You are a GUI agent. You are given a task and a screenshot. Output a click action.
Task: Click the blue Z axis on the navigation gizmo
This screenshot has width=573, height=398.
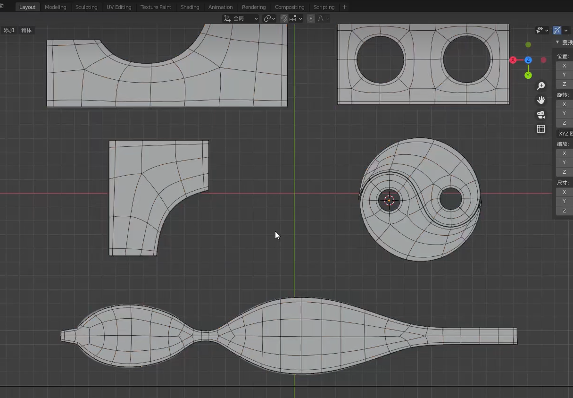coord(528,60)
